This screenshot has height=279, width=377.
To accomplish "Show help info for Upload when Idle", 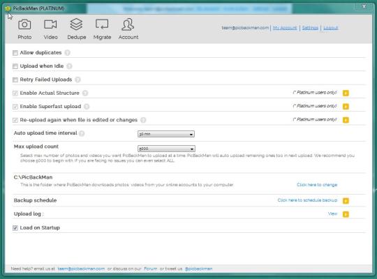I will pyautogui.click(x=69, y=66).
